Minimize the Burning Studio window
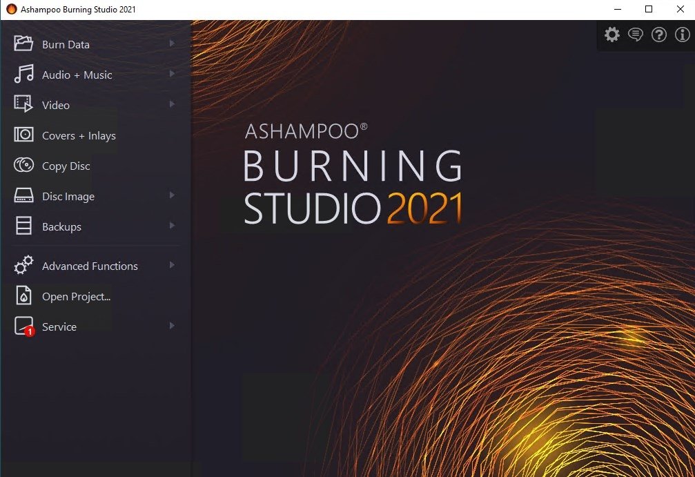The width and height of the screenshot is (695, 477). [618, 9]
